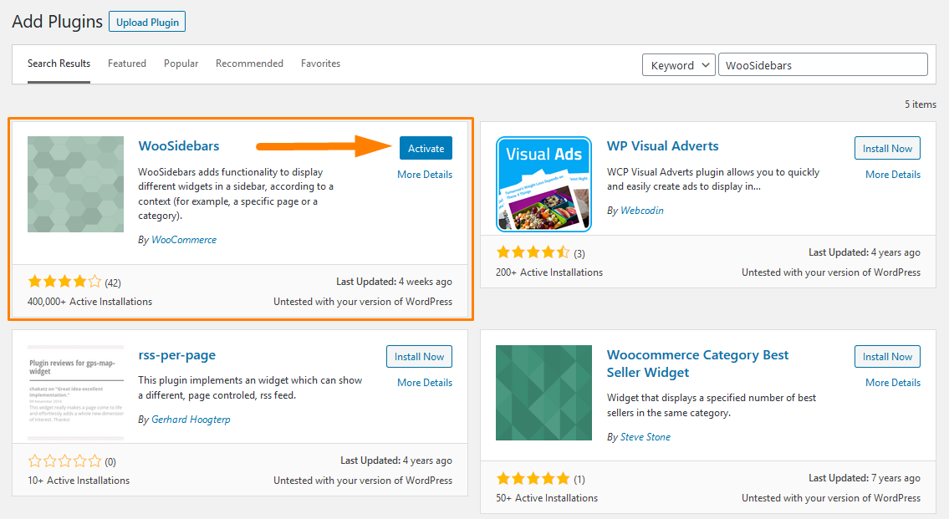The image size is (949, 519).
Task: Install WP Visual Adverts now
Action: click(887, 148)
